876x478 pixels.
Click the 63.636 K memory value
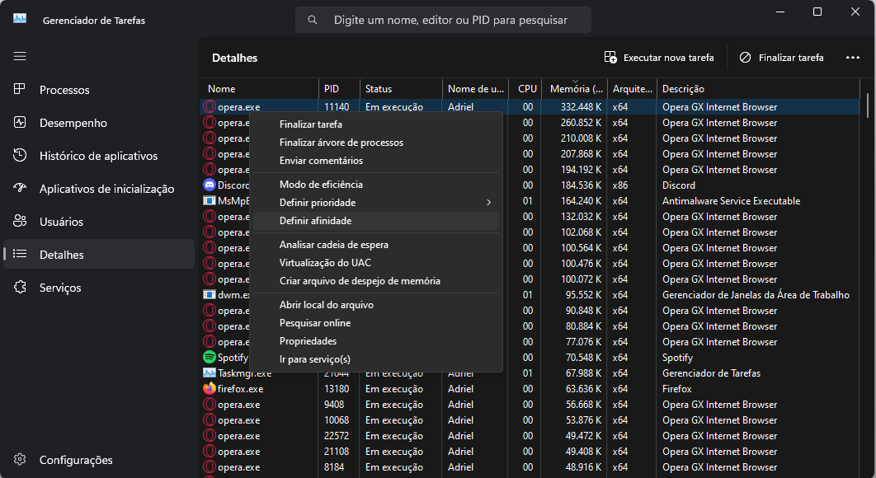coord(584,389)
